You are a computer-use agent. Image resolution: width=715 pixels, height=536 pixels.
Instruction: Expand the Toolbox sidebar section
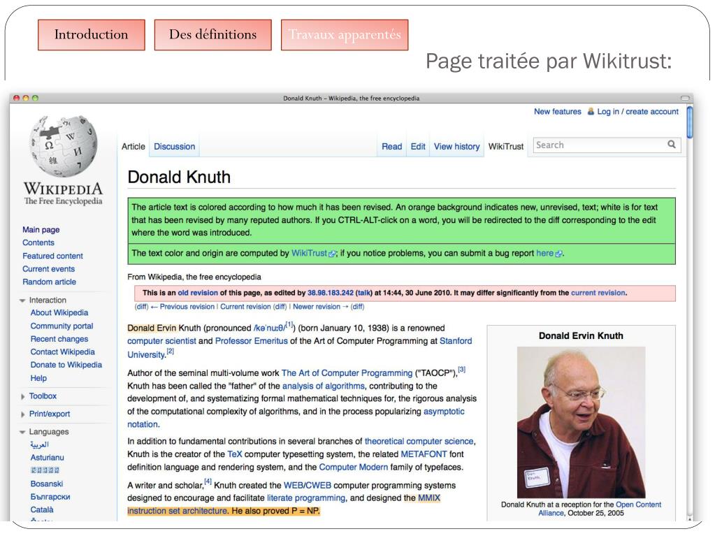pyautogui.click(x=22, y=396)
